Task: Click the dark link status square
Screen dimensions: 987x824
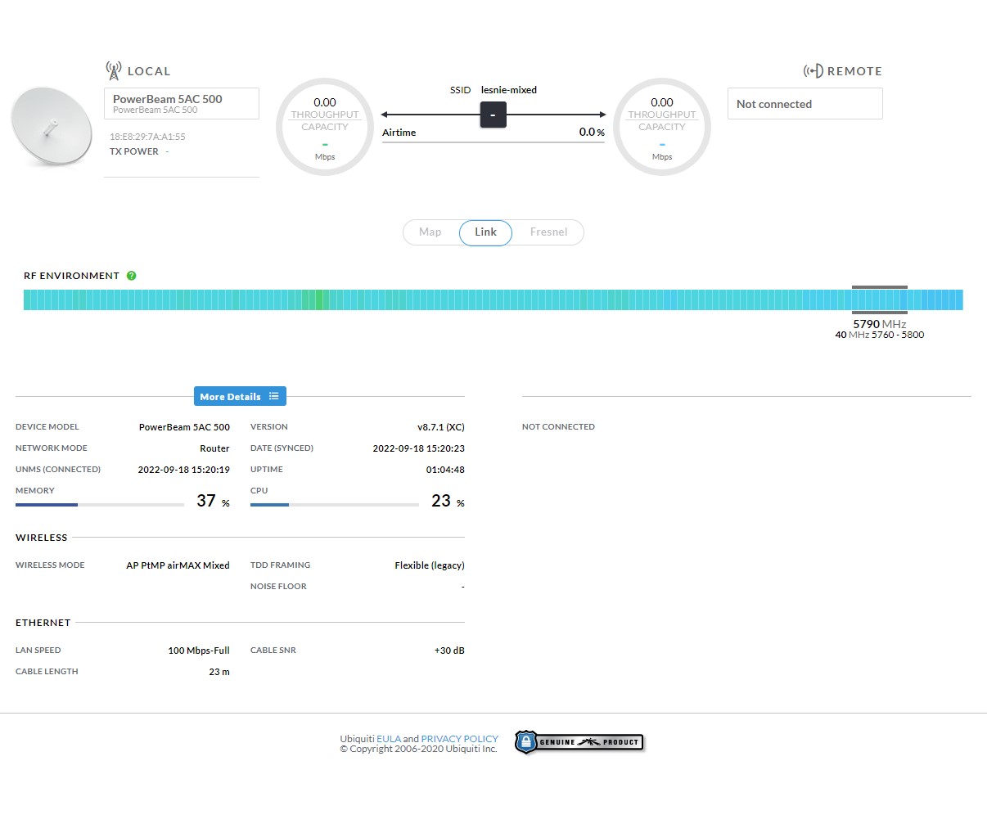Action: coord(493,115)
